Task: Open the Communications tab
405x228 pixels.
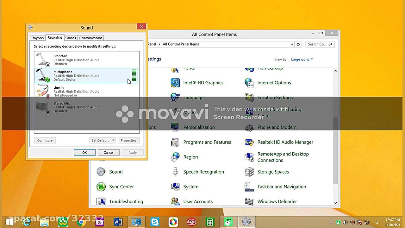Action: point(91,38)
